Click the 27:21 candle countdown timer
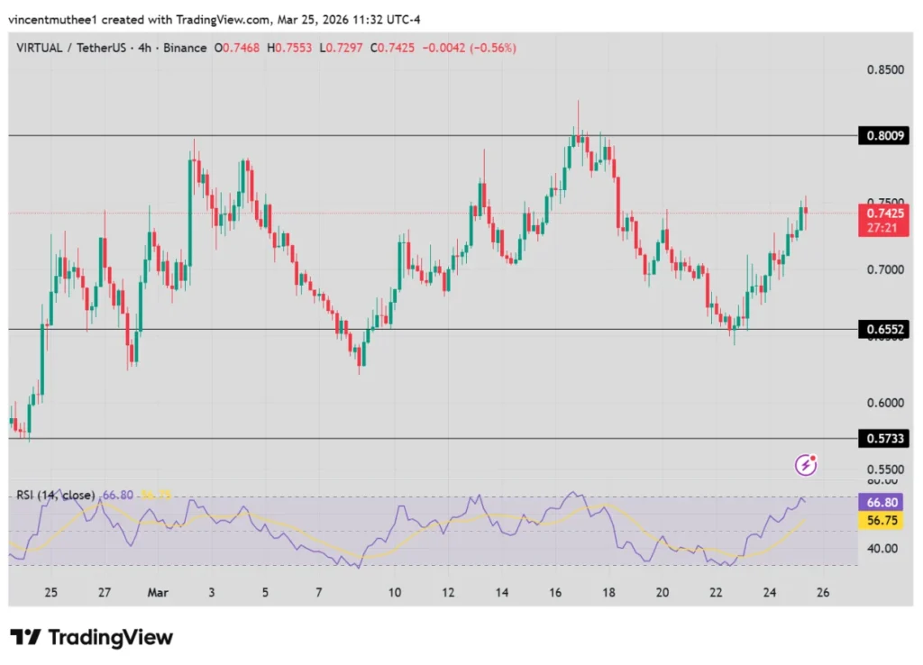This screenshot has width=923, height=665. 883,229
